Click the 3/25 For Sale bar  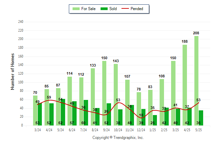(173, 93)
